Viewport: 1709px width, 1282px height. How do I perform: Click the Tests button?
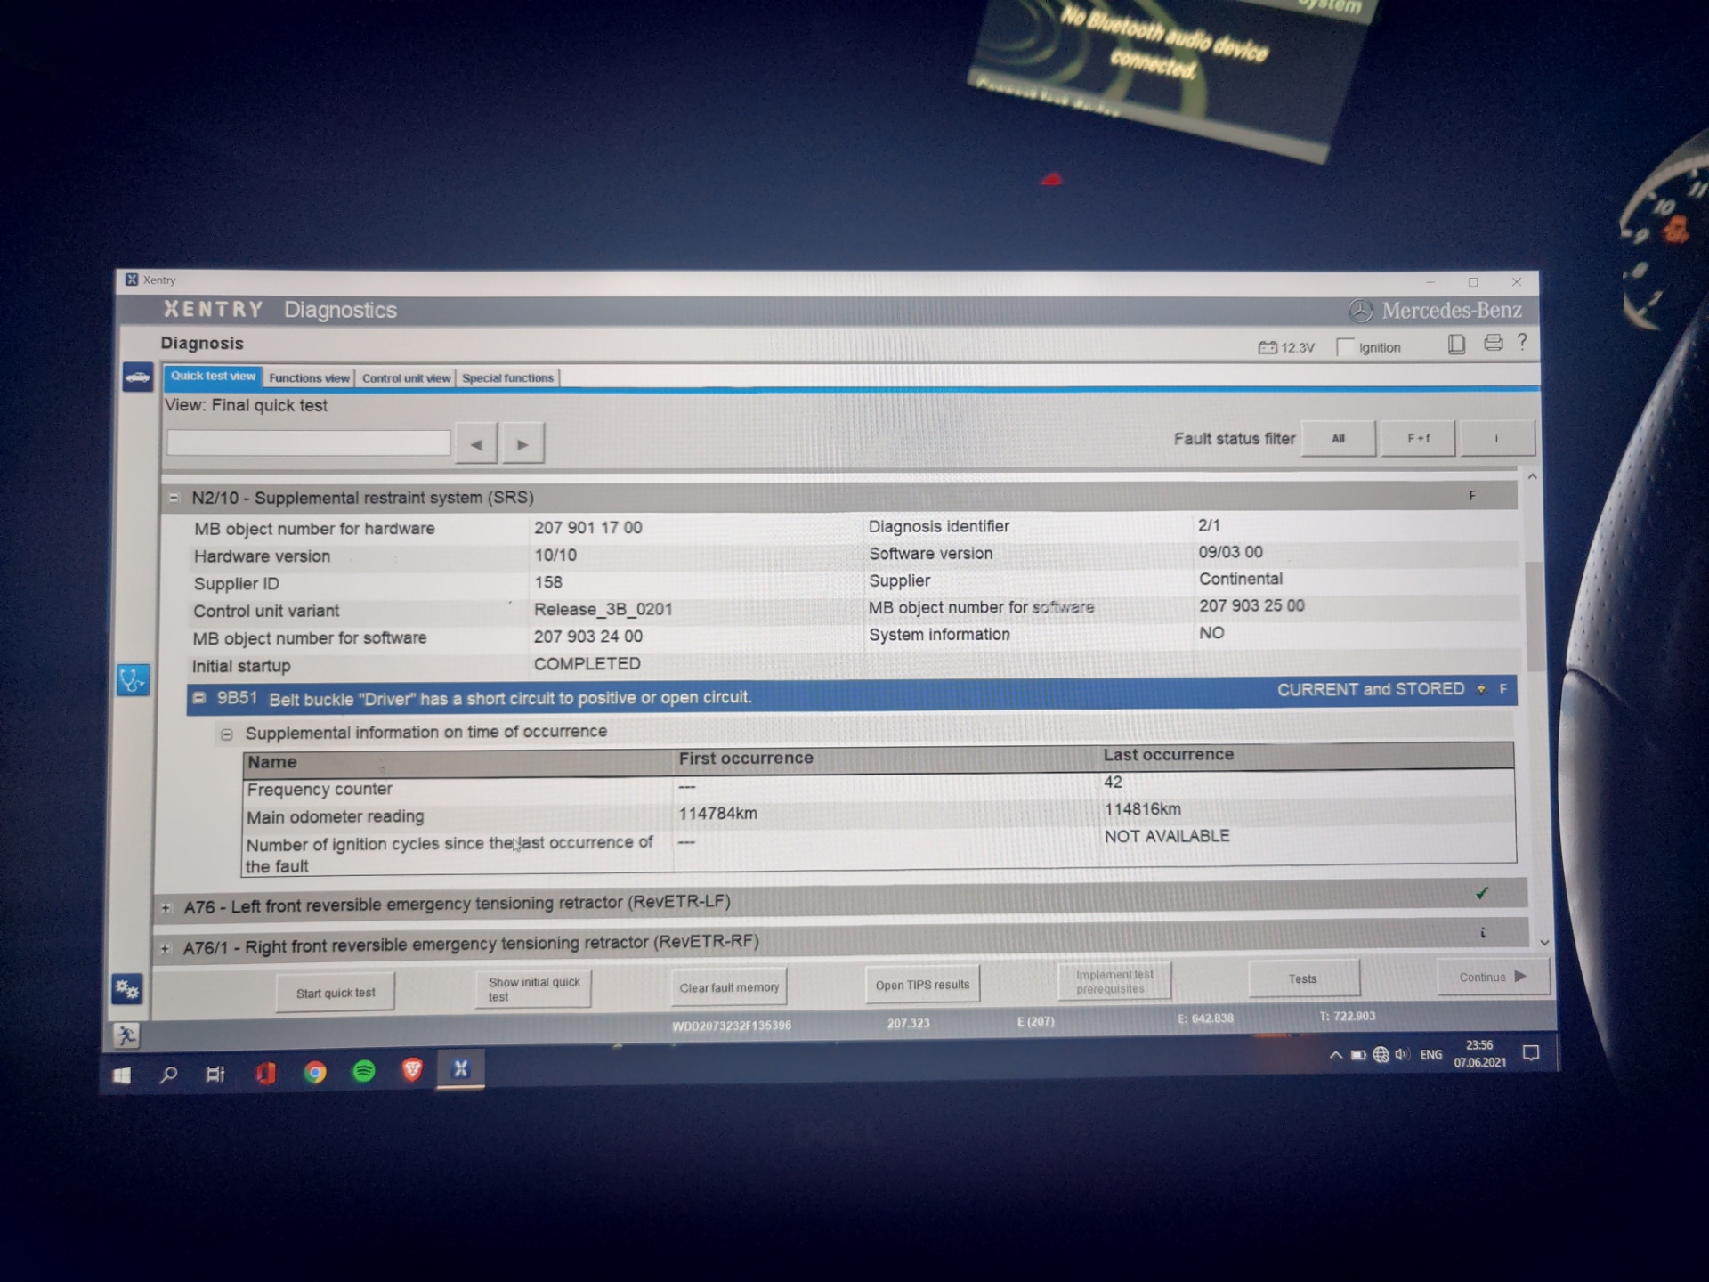click(x=1303, y=978)
